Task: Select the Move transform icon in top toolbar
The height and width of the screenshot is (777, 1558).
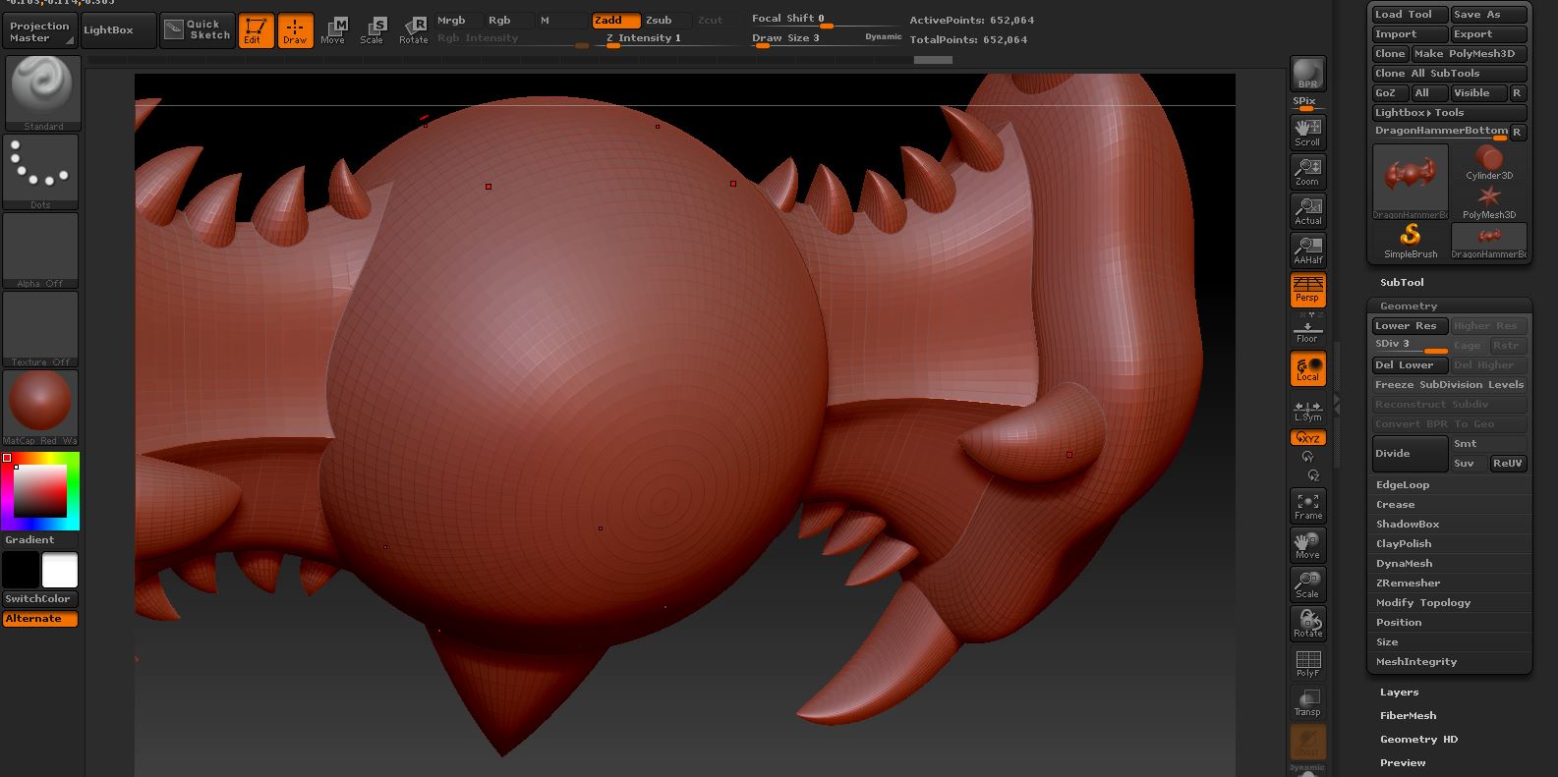Action: coord(333,30)
